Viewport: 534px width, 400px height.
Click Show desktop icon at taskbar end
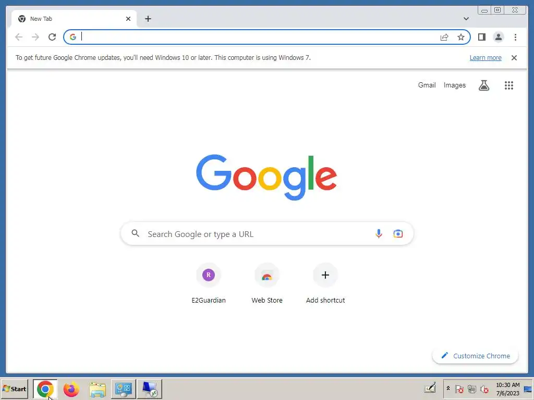click(528, 389)
